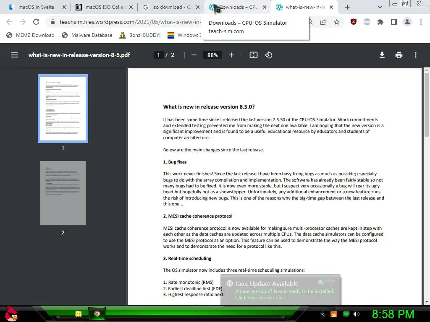Select page 2 thumbnail

coord(63,193)
